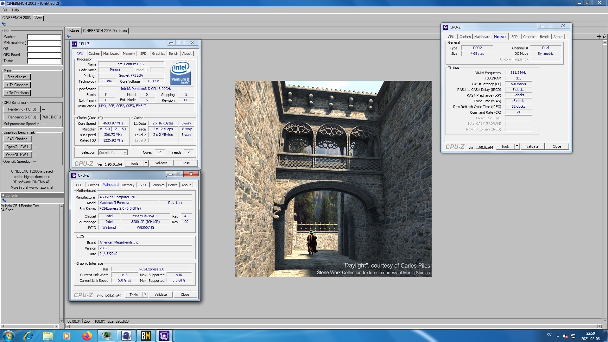Open the File menu
Screen dimensions: 608x342
pos(5,10)
